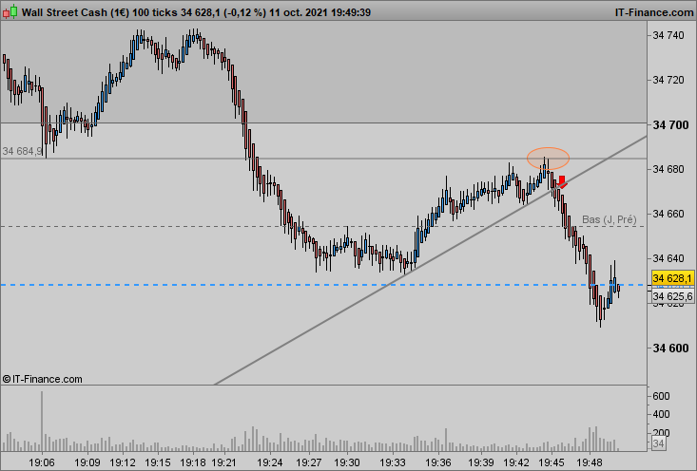Click the 19:42 time axis label
The image size is (697, 471).
click(516, 462)
